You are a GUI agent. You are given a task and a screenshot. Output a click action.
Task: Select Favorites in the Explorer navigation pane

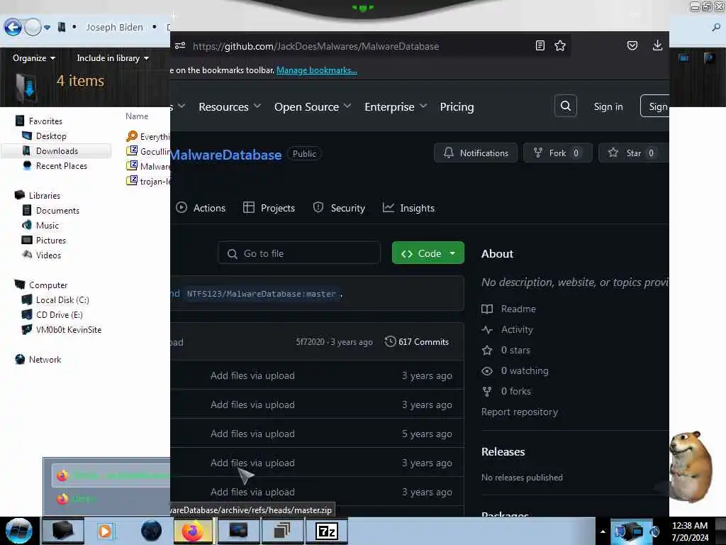click(39, 121)
